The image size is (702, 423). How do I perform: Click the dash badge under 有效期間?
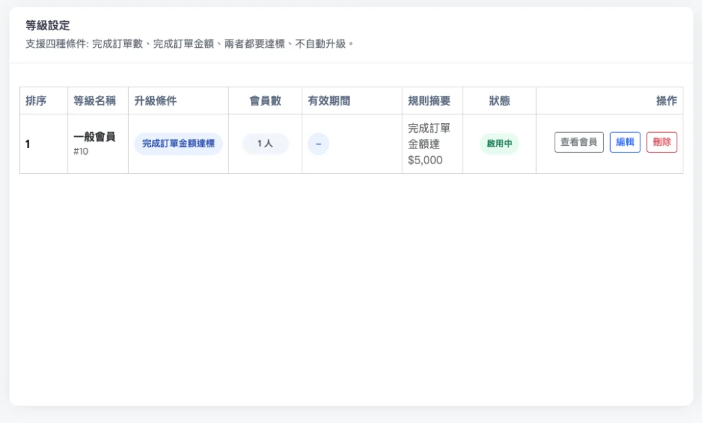(x=318, y=144)
